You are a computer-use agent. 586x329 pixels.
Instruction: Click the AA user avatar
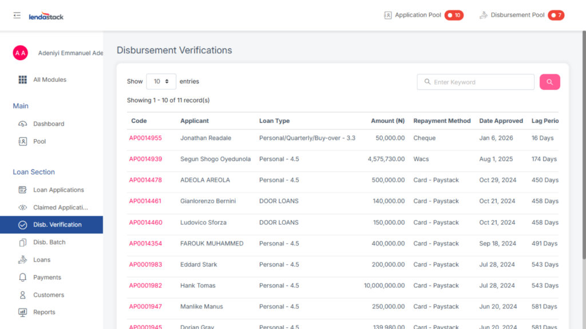[21, 53]
